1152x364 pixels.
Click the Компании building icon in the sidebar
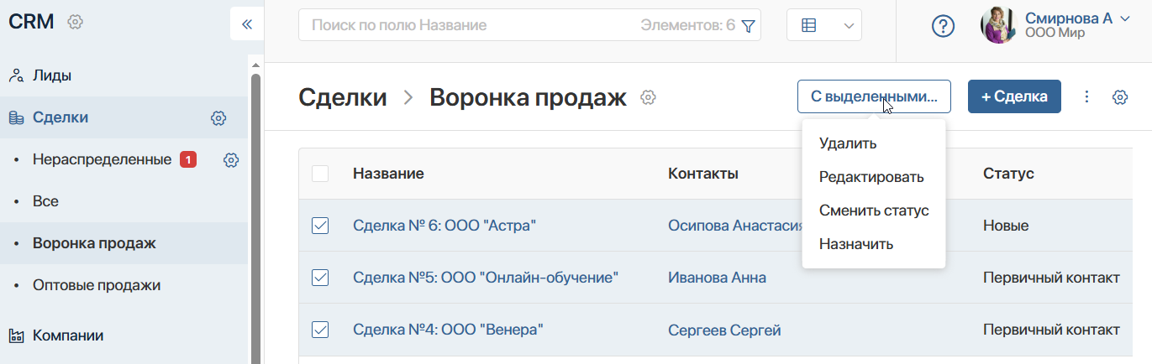16,335
